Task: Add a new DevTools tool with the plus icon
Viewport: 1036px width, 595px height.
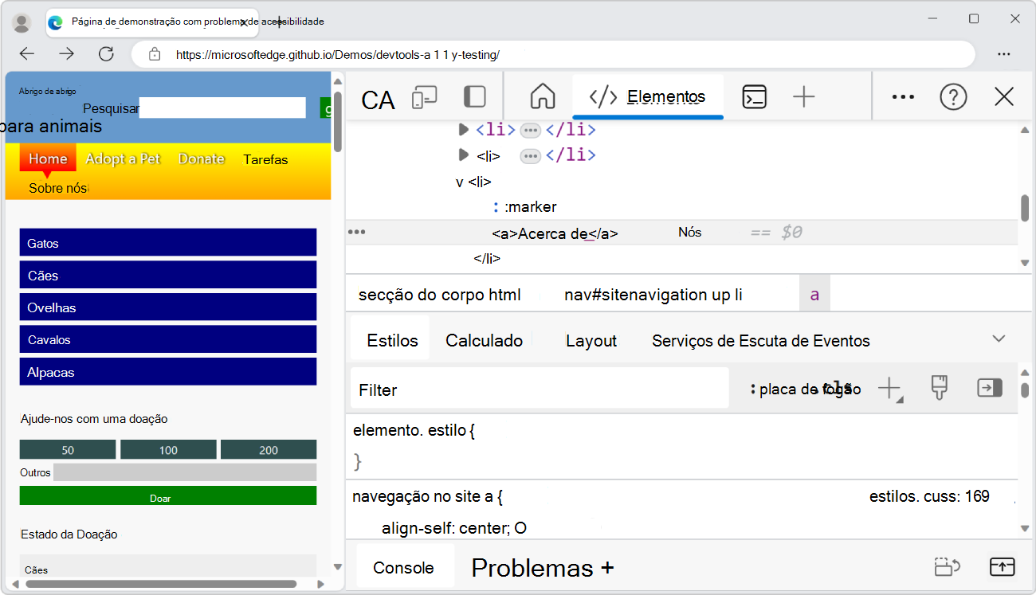Action: (x=804, y=96)
